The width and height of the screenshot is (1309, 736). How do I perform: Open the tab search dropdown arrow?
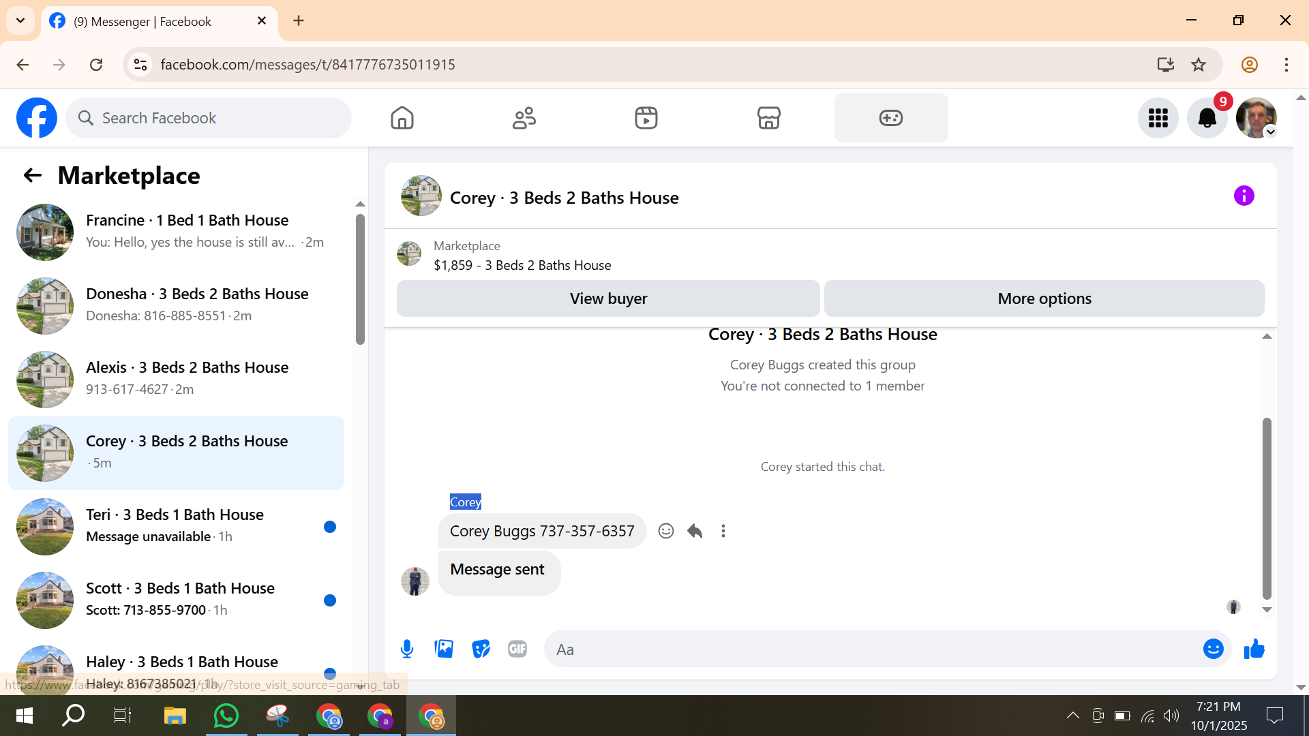pyautogui.click(x=20, y=20)
